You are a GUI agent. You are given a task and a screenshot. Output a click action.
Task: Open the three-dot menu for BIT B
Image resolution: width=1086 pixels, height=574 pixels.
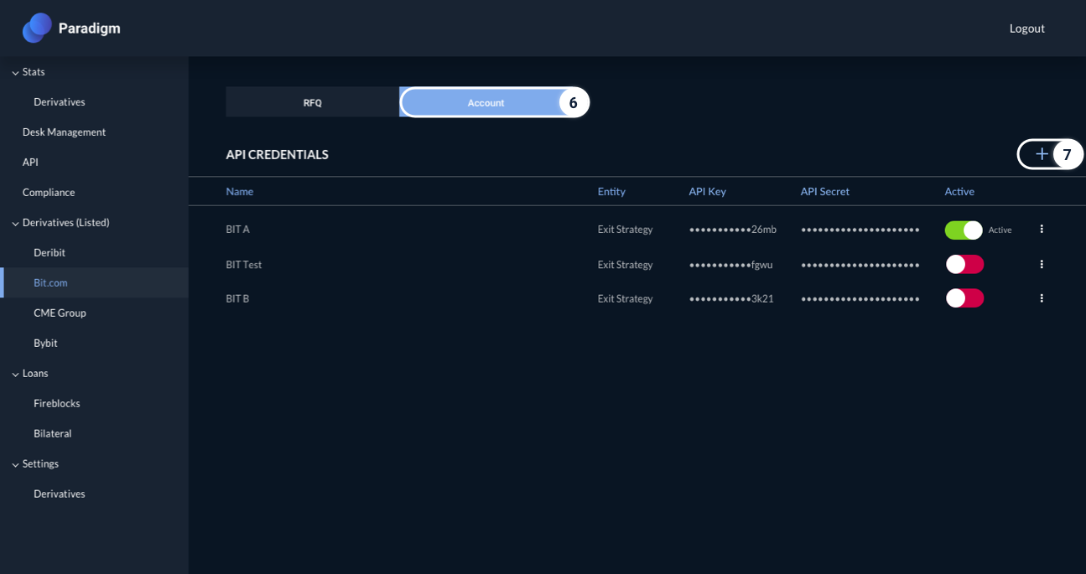[x=1042, y=298]
